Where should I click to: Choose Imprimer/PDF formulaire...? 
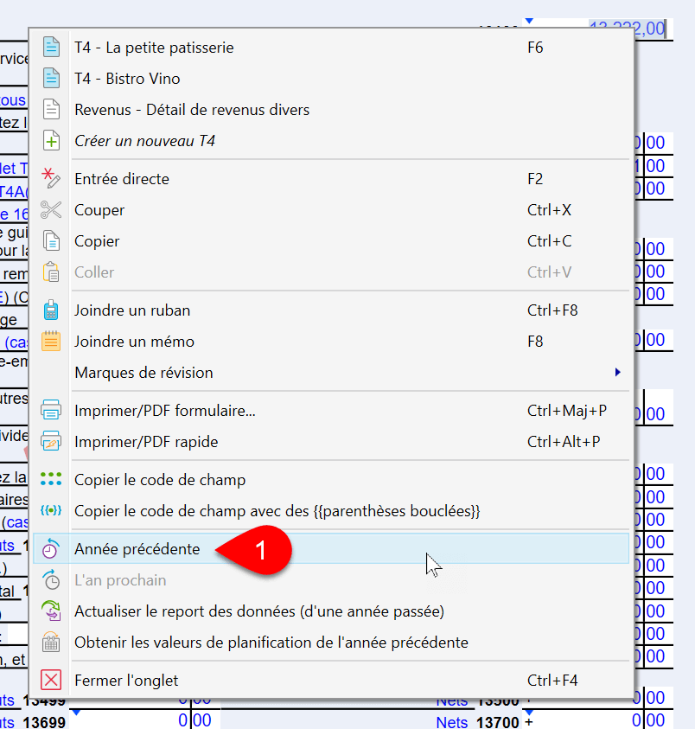tap(330, 411)
